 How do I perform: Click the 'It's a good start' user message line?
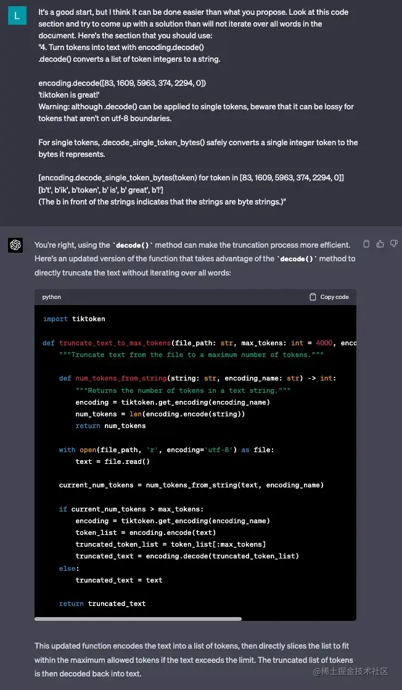(194, 12)
